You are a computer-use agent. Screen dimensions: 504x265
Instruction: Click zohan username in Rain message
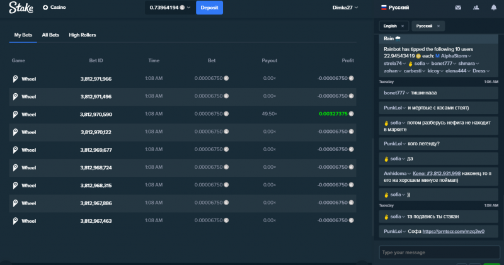pyautogui.click(x=391, y=70)
